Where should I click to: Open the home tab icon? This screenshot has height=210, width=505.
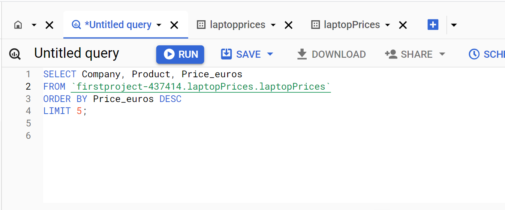coord(18,25)
